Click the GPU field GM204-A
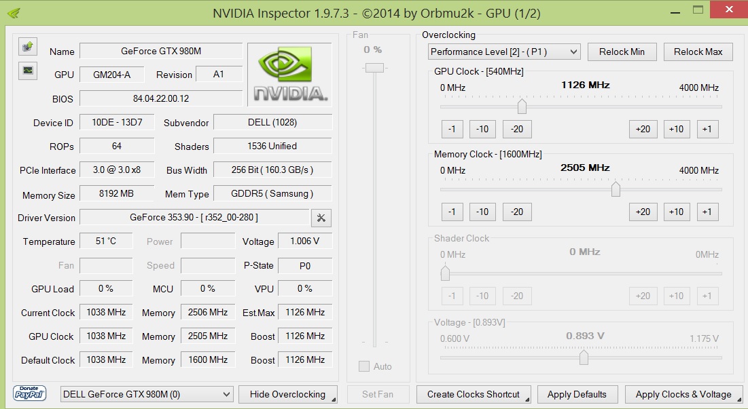748x409 pixels. (111, 75)
